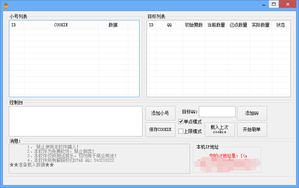Screen dimensions: 299x188
Task: Click the text 本软件仅供测试娱乐
Action: [54, 156]
